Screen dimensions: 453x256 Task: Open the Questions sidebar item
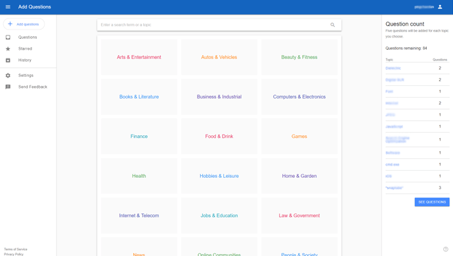pos(28,37)
